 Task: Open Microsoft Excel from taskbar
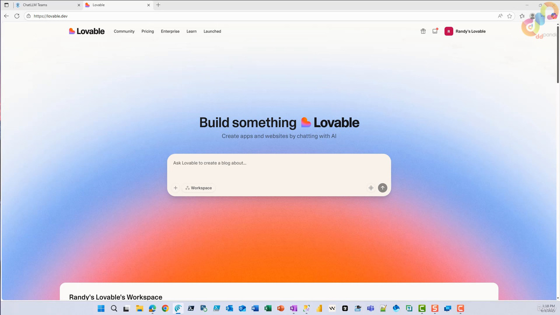point(268,308)
